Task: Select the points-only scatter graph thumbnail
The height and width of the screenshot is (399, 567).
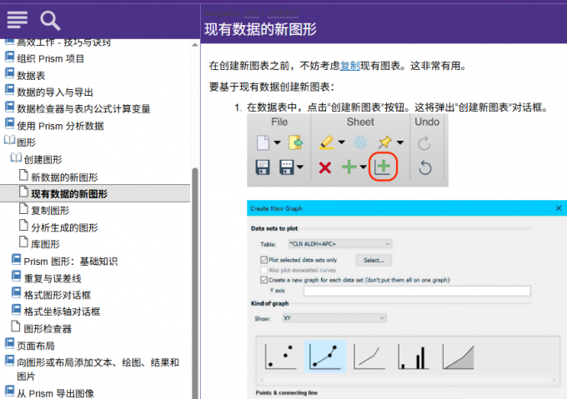Action: click(x=280, y=356)
